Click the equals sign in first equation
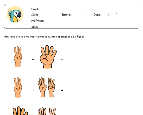The width and height of the screenshot is (143, 115). (62, 60)
